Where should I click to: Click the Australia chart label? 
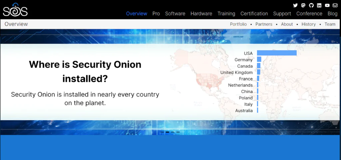coord(244,111)
